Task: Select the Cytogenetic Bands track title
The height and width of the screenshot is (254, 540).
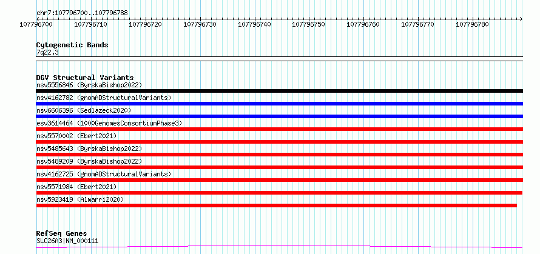Action: pos(72,45)
